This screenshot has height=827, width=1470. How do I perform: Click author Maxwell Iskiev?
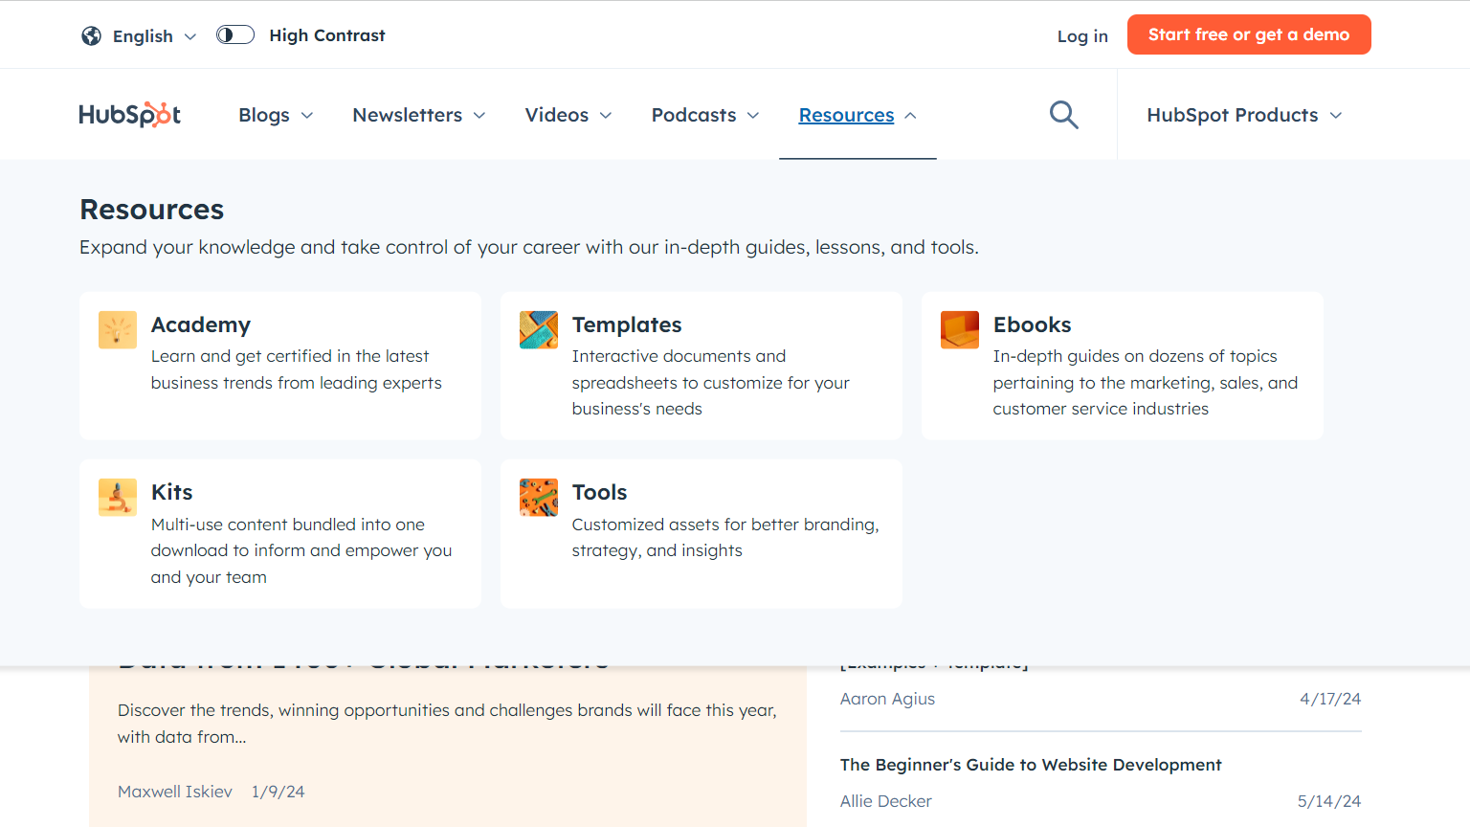[175, 792]
